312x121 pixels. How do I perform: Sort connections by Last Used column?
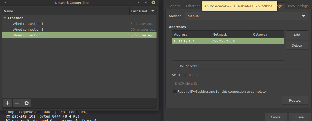pyautogui.click(x=143, y=11)
